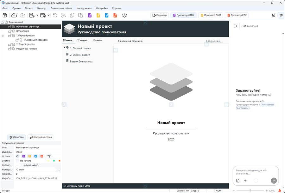Open the dropdown arrow beside the add-topic icon
Viewport: 285px width, 193px height.
point(37,15)
